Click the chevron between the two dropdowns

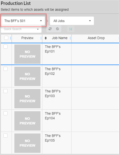click(47, 21)
